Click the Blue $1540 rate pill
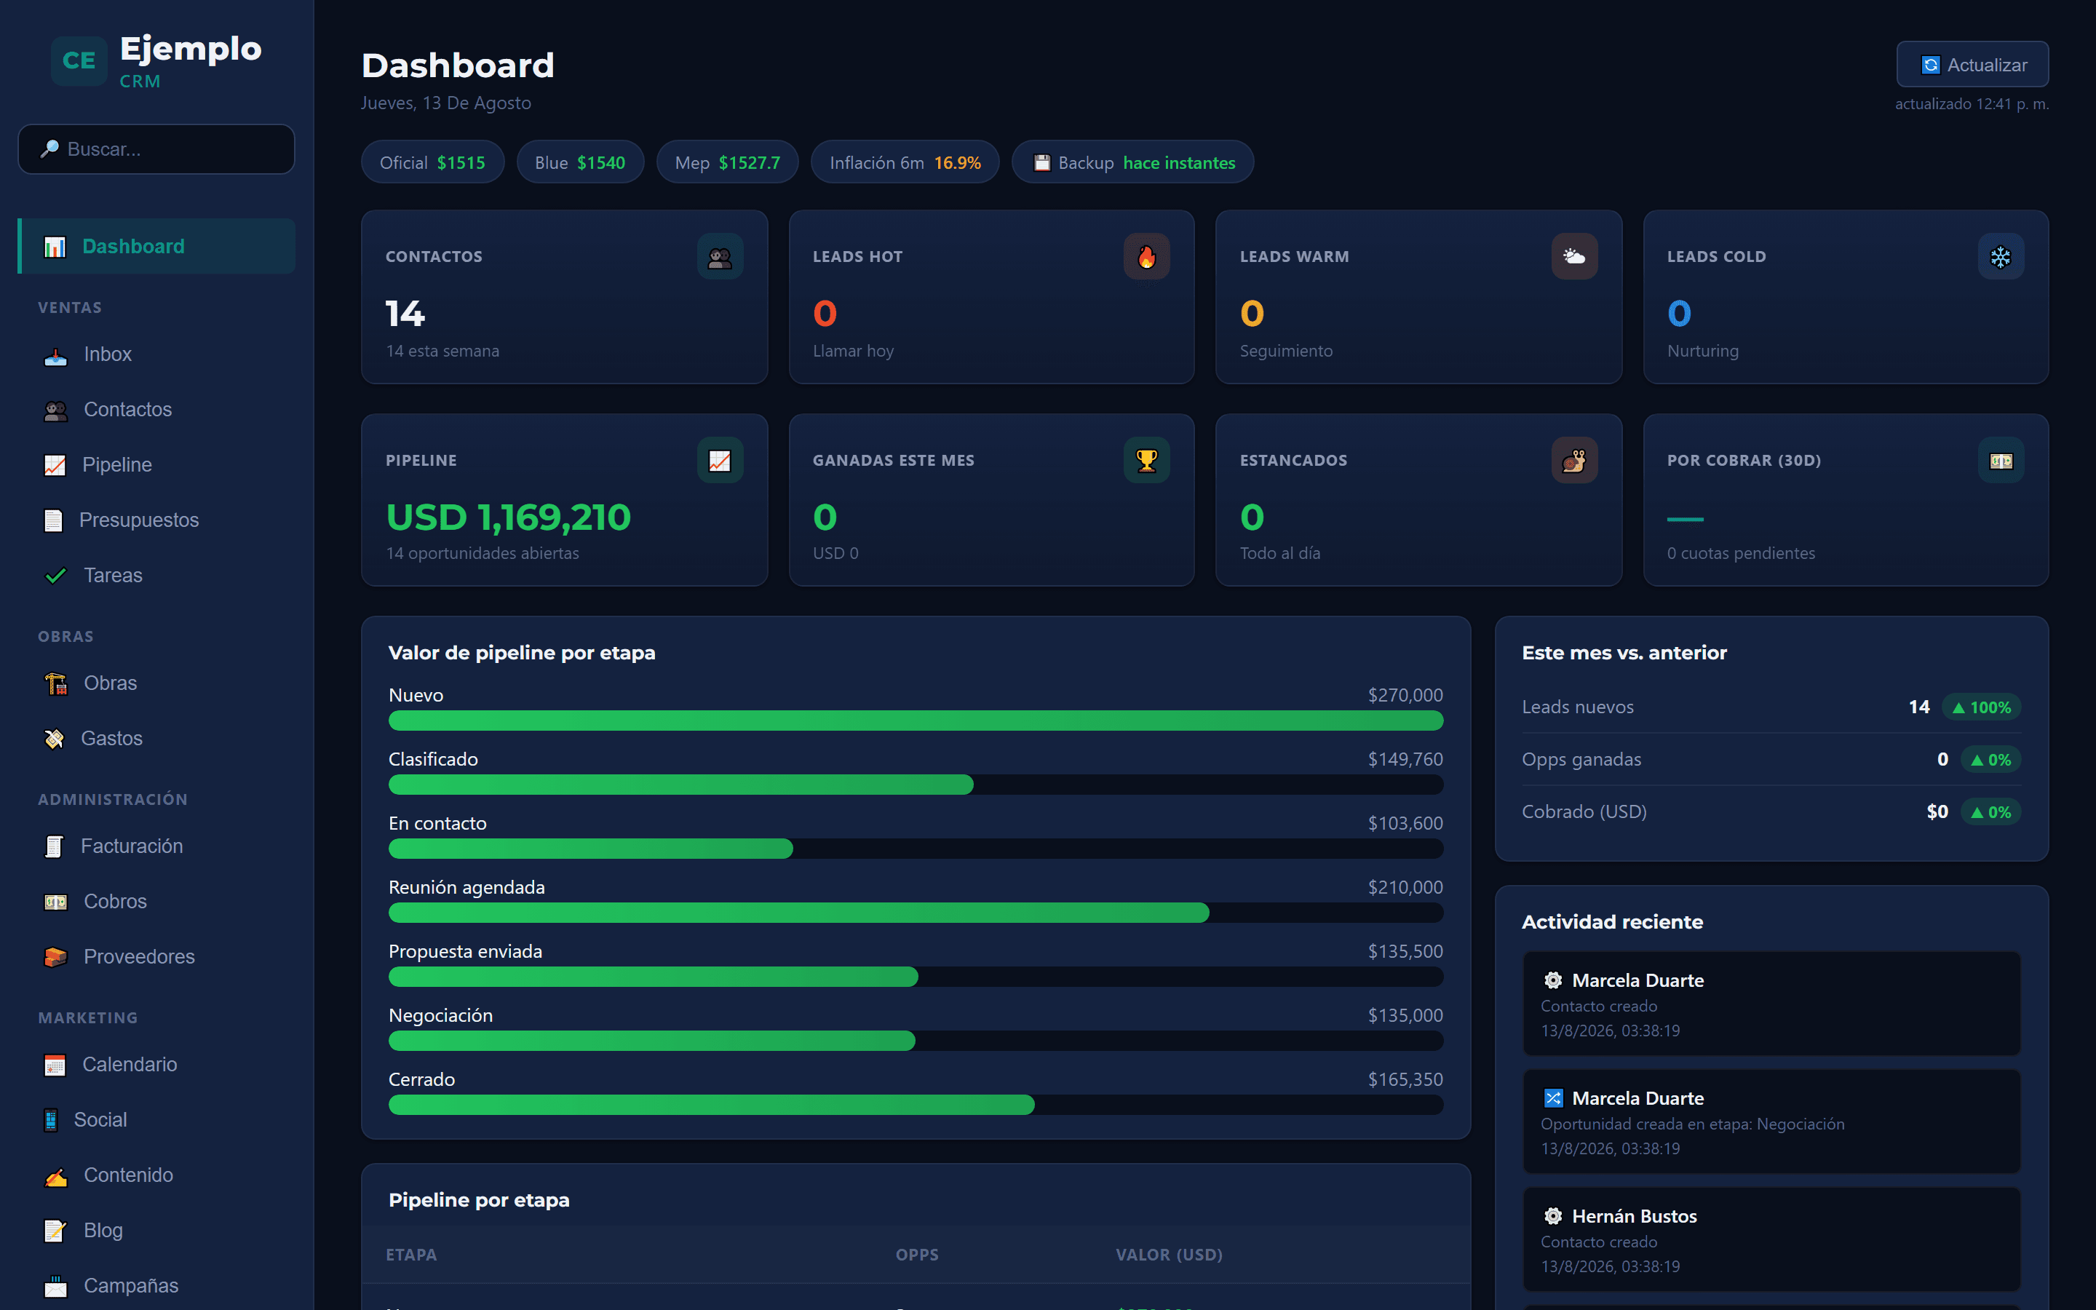2096x1310 pixels. [579, 163]
